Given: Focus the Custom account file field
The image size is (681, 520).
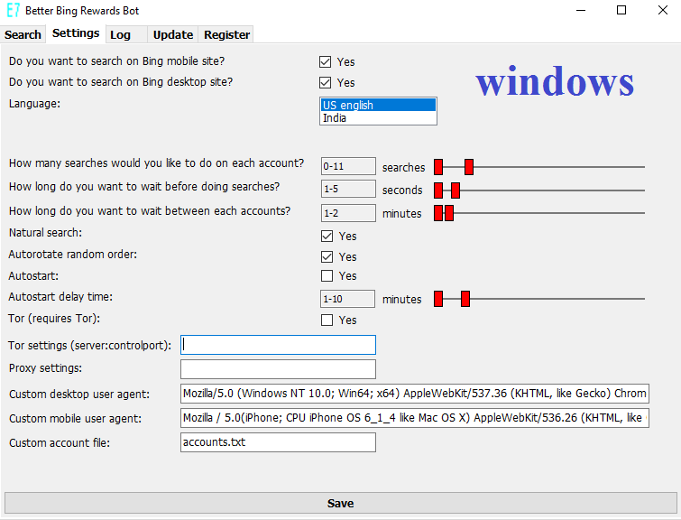Looking at the screenshot, I should (278, 442).
